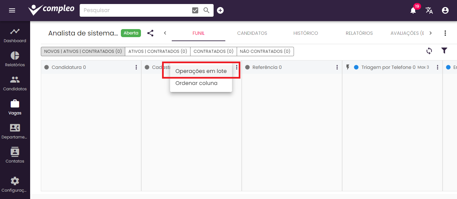
Task: Filter by CONTRATADOS (0)
Action: (213, 51)
